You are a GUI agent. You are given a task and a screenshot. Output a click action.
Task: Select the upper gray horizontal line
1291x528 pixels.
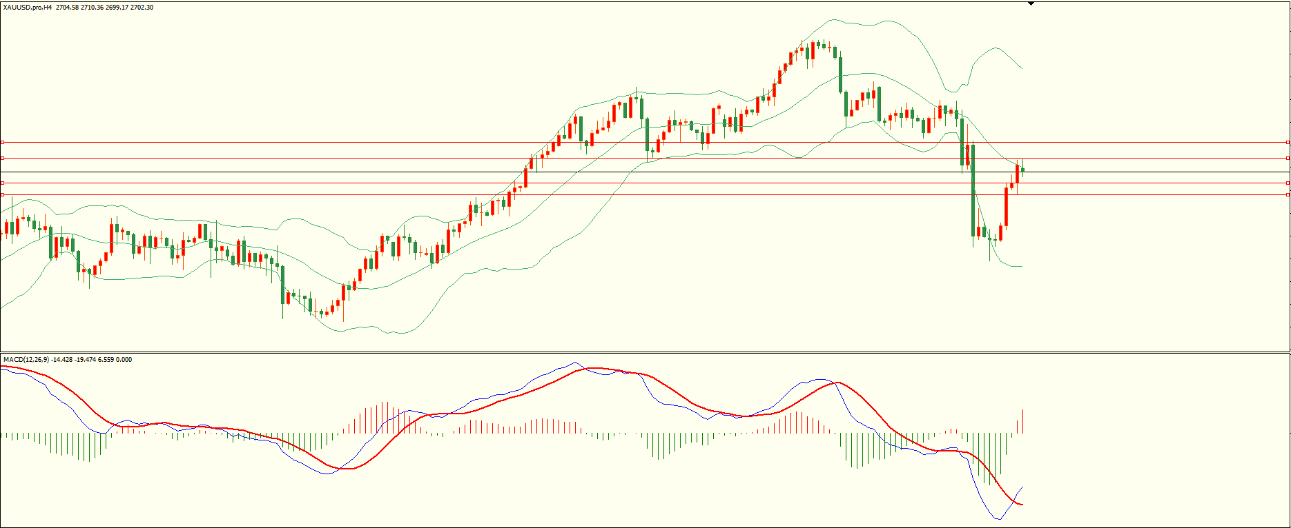click(645, 159)
